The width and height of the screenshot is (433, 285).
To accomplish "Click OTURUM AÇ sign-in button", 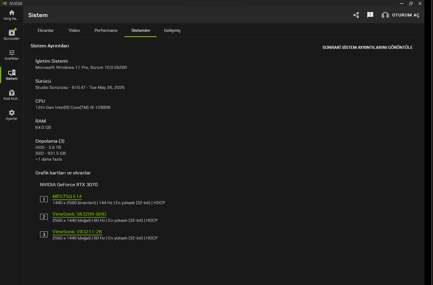I will [406, 15].
